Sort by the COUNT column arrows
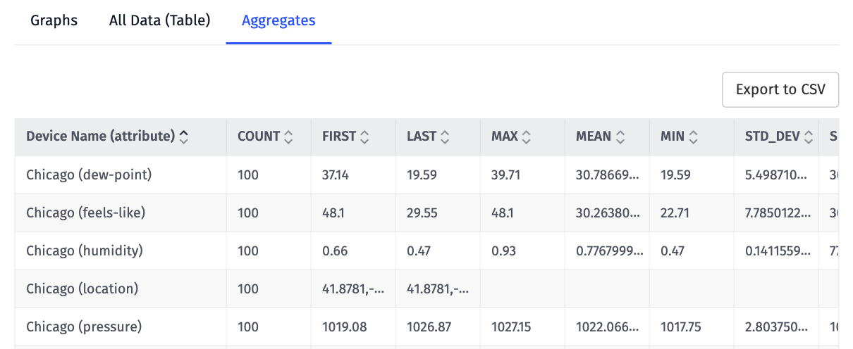 [x=288, y=137]
